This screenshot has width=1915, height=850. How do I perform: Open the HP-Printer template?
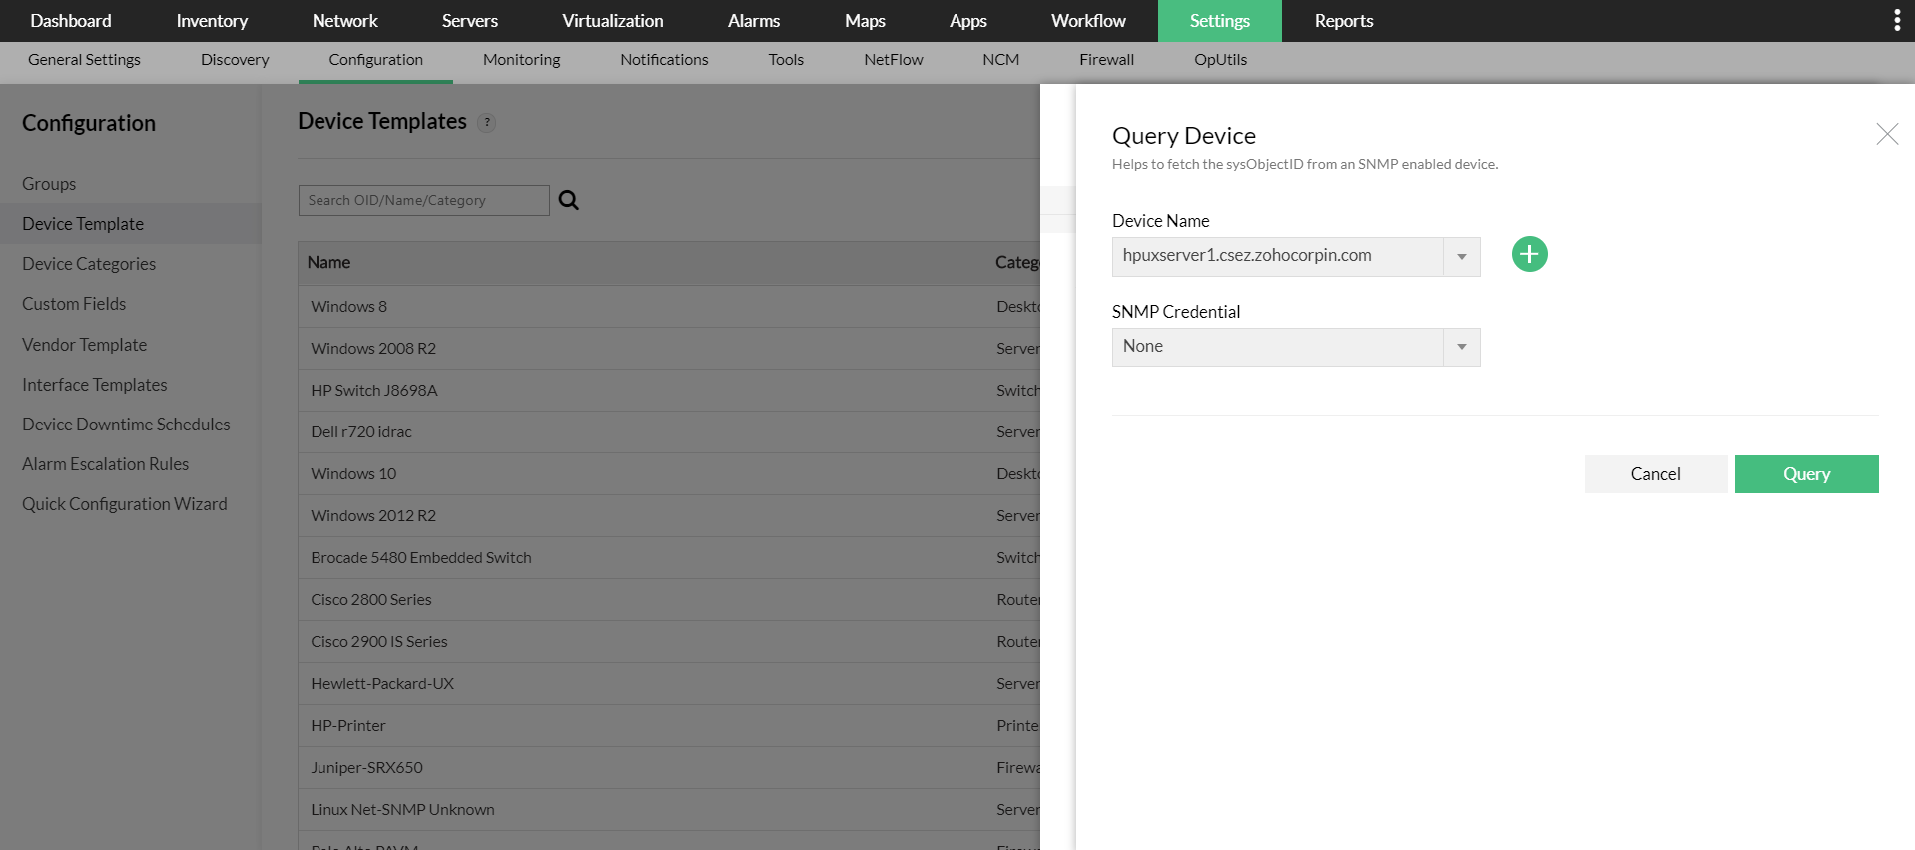pyautogui.click(x=348, y=726)
